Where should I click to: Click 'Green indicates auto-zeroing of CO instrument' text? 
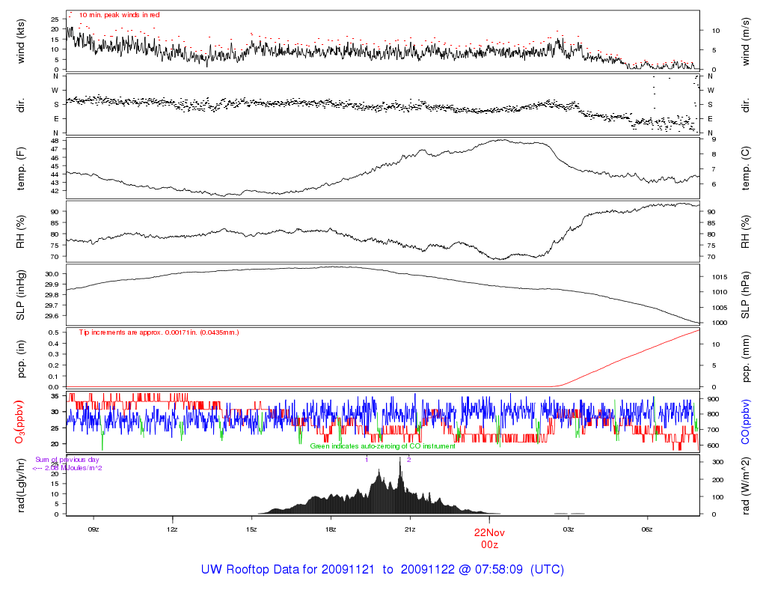coord(382,446)
